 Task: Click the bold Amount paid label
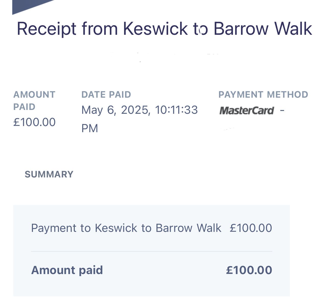(x=67, y=270)
